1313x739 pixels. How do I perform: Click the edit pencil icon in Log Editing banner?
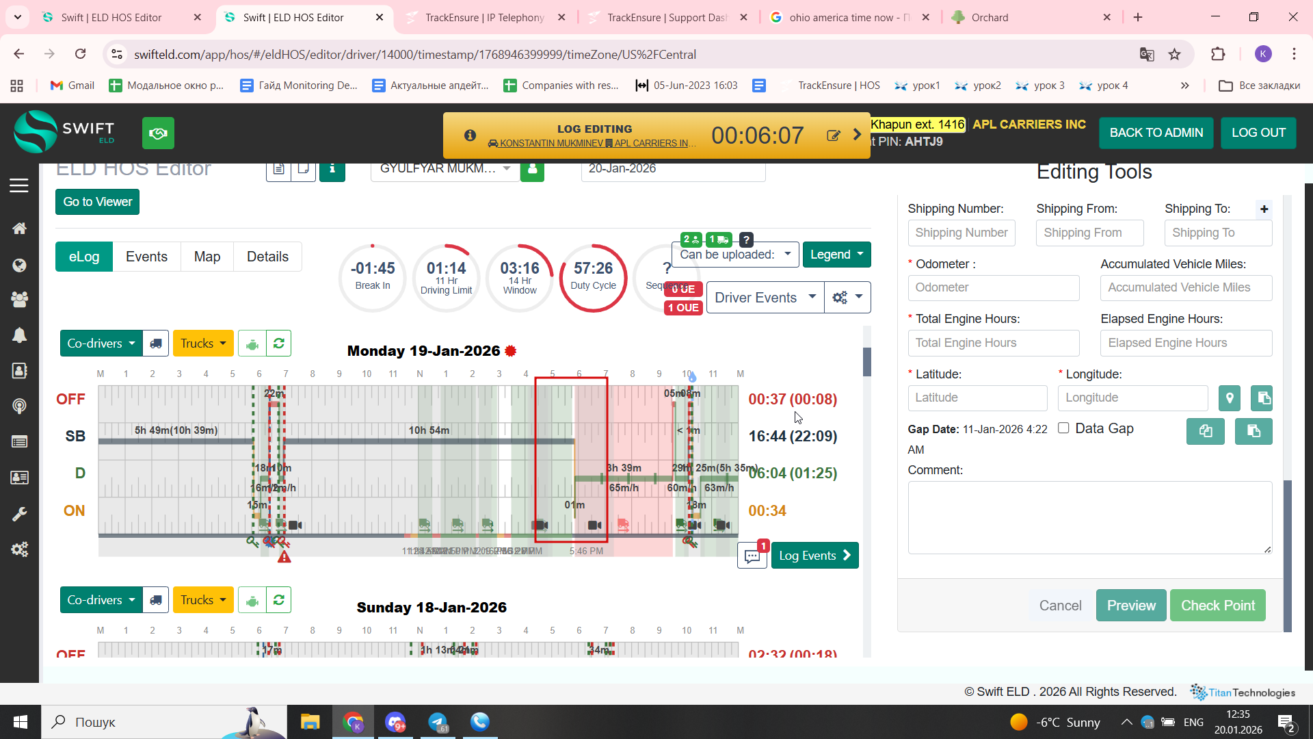point(833,135)
